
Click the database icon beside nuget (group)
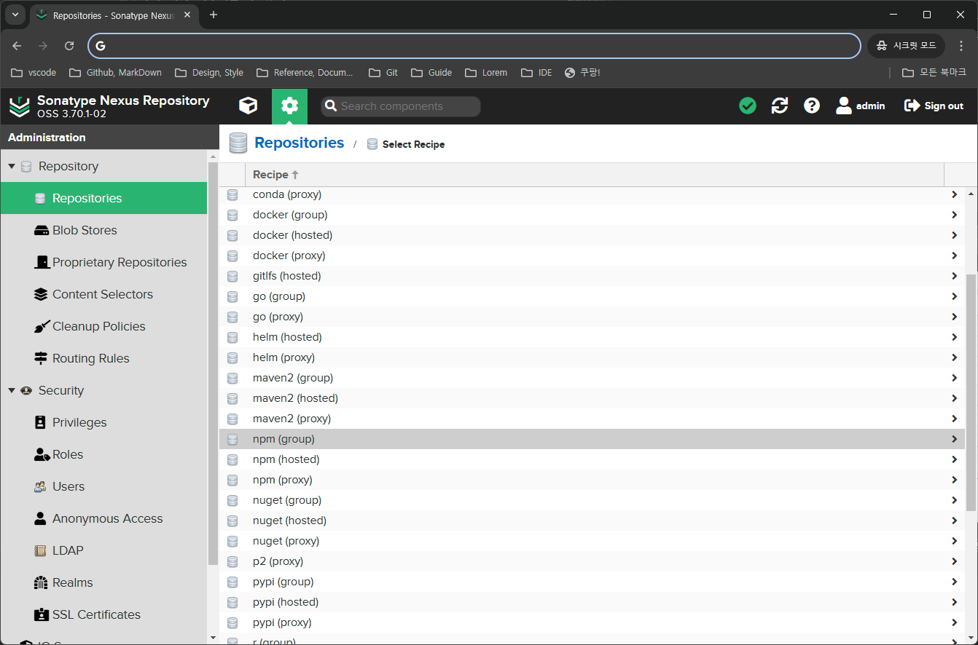pyautogui.click(x=232, y=500)
